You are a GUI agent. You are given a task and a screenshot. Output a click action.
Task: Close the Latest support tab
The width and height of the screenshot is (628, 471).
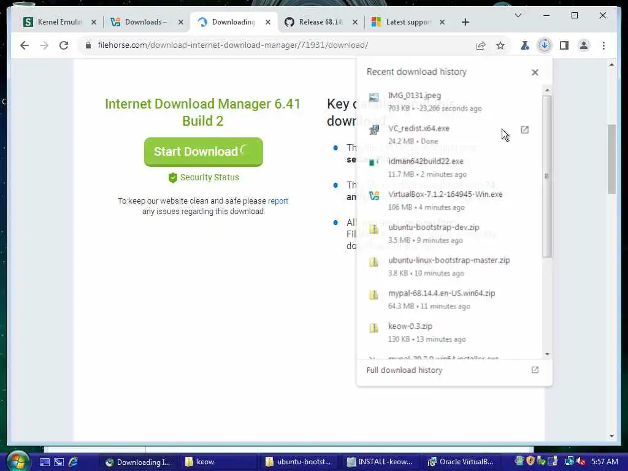coord(442,22)
